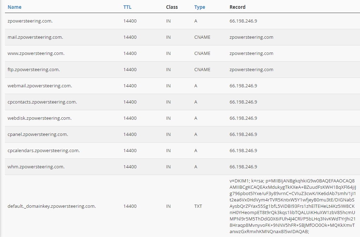Select default._domainkey.zpowersteering.com. name cell
The image size is (360, 237).
click(x=52, y=206)
